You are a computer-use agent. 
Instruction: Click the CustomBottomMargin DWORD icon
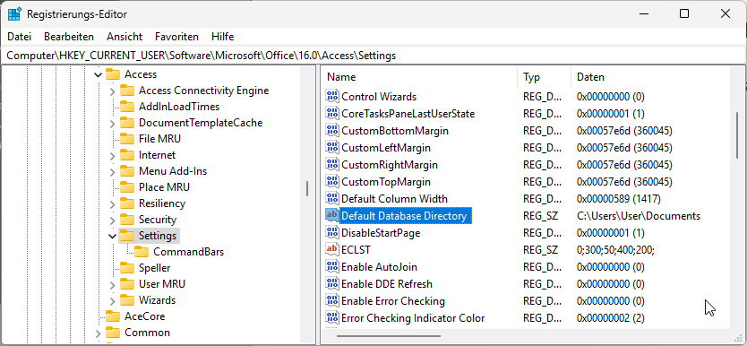pyautogui.click(x=331, y=131)
